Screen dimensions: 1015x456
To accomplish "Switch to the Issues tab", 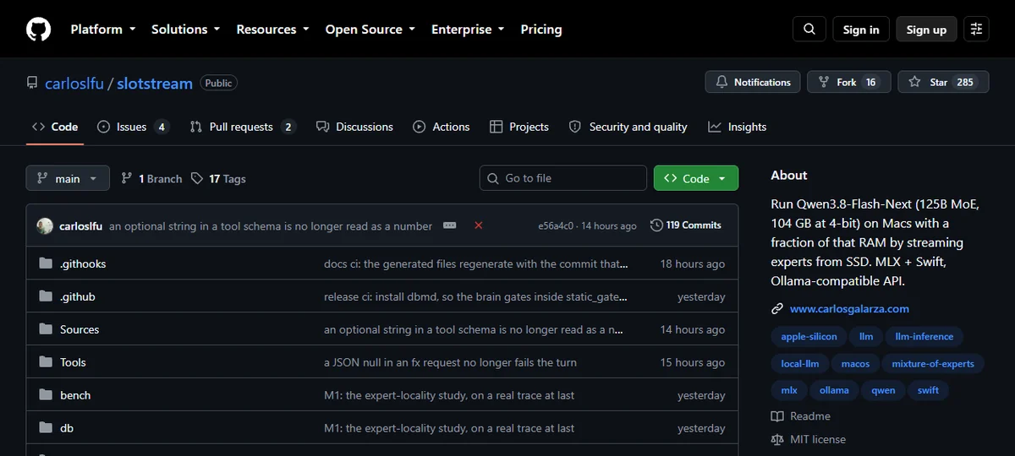I will point(134,127).
